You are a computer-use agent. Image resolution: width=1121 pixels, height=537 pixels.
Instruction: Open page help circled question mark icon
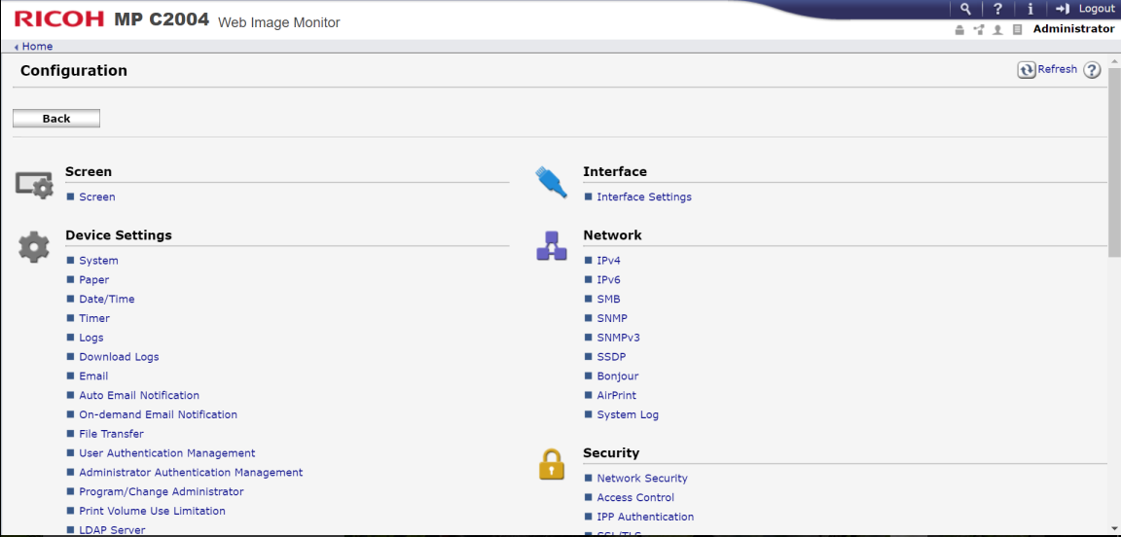click(1092, 70)
